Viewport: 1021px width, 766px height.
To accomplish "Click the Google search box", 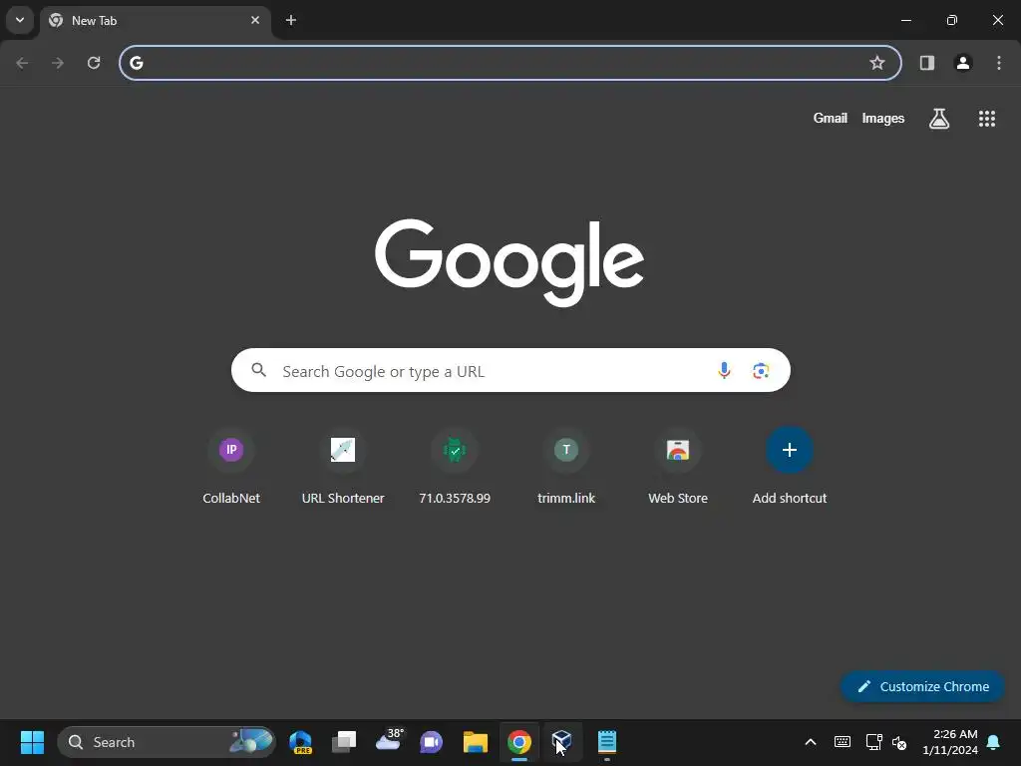I will (510, 371).
